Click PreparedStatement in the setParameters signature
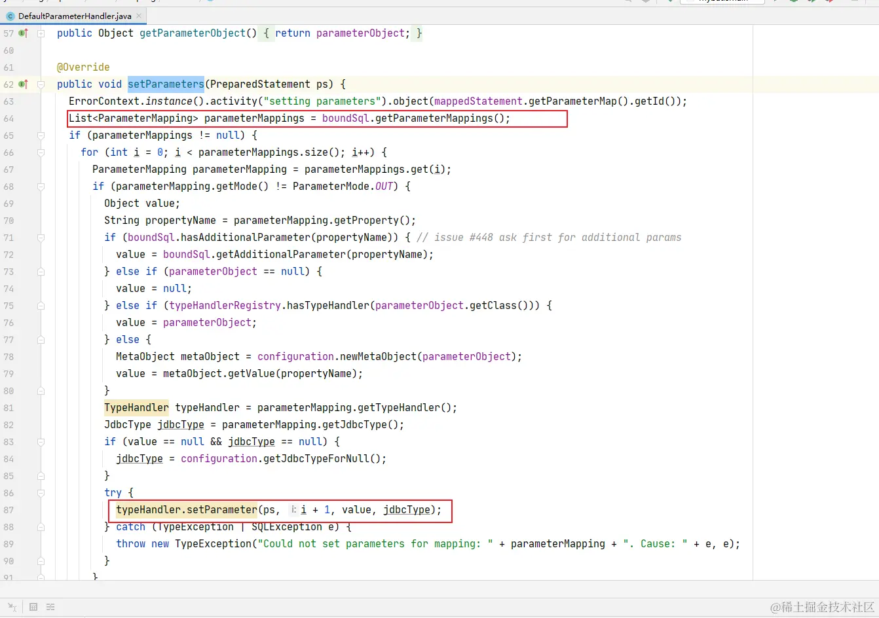 (x=260, y=84)
